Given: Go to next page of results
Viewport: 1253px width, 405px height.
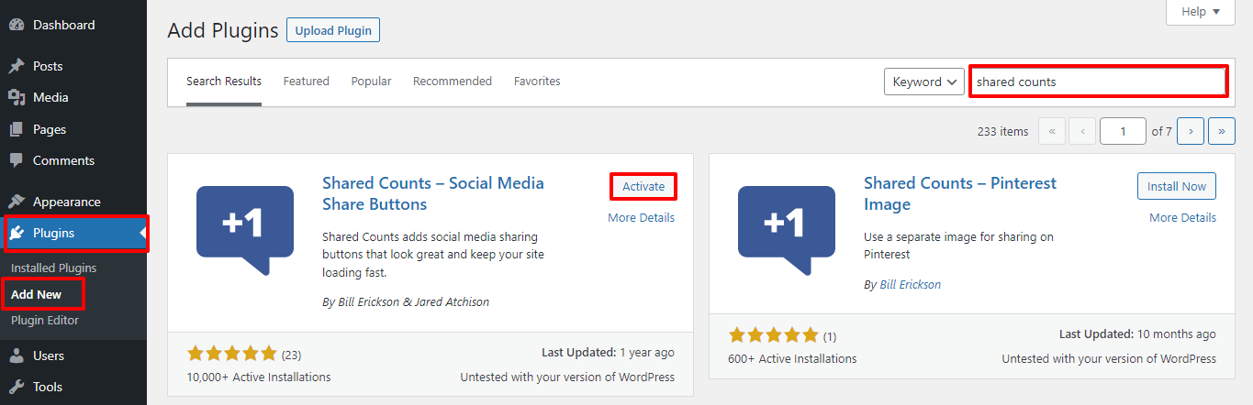Looking at the screenshot, I should [x=1190, y=131].
